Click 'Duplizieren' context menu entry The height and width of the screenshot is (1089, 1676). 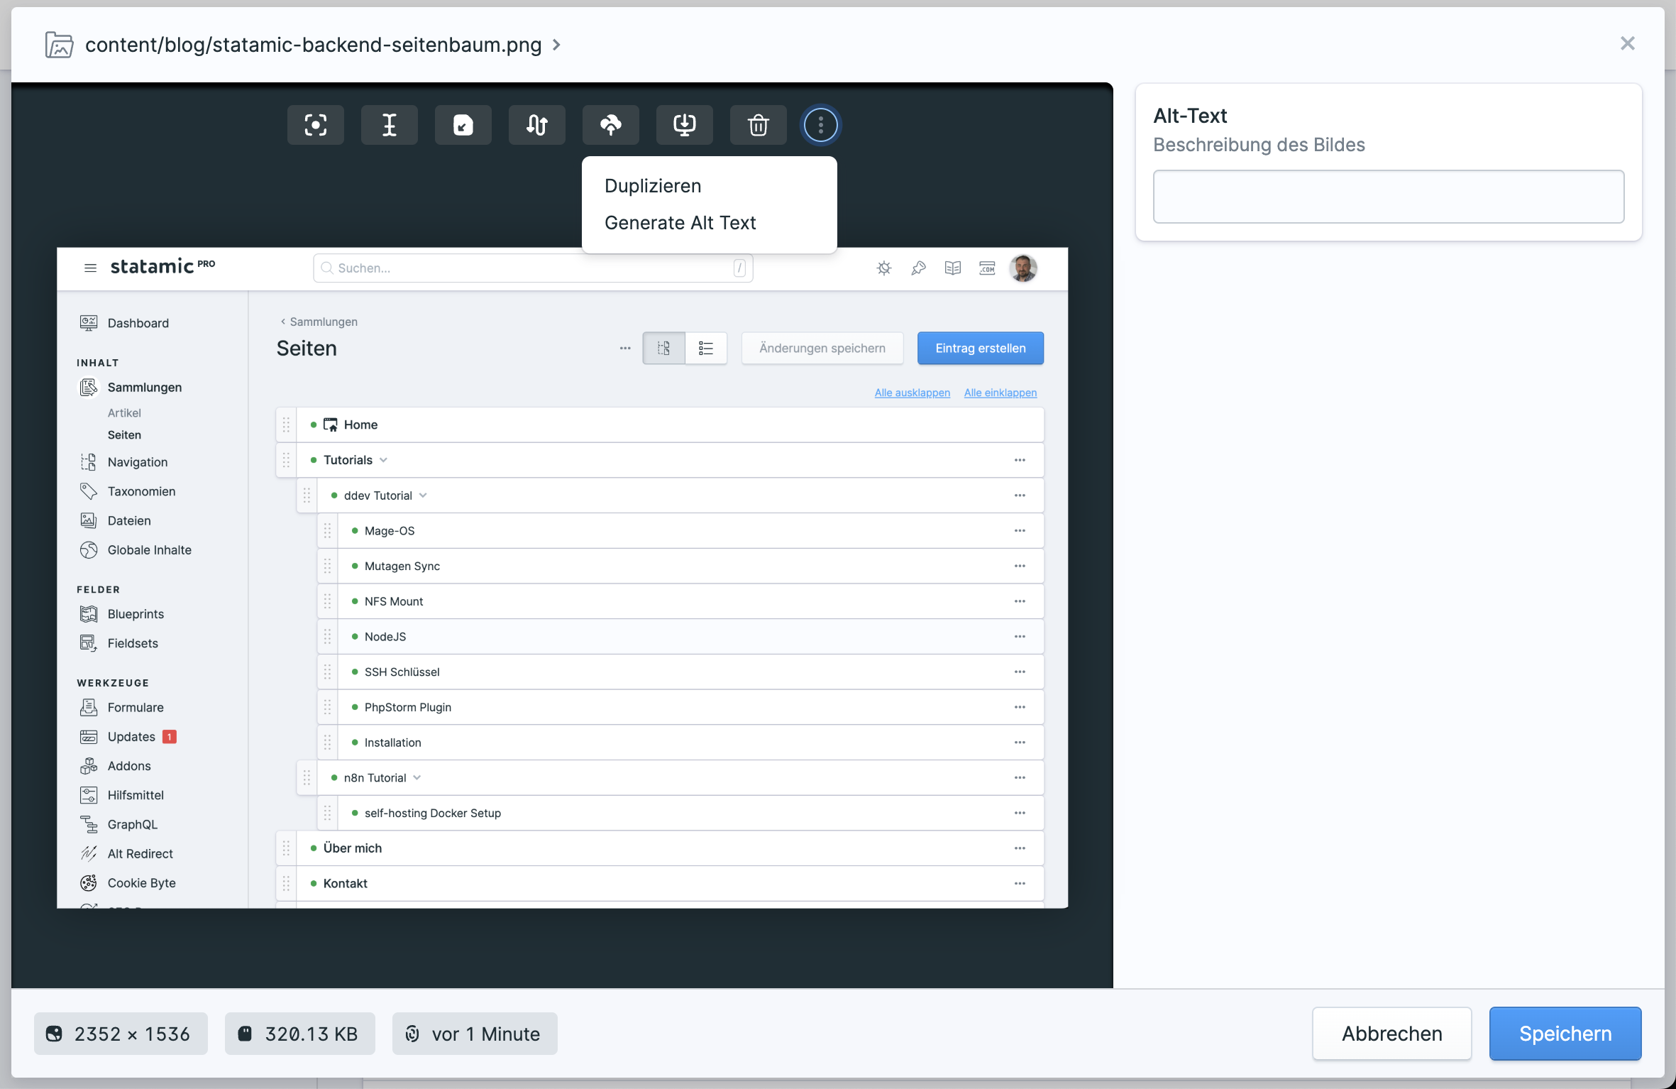coord(655,186)
